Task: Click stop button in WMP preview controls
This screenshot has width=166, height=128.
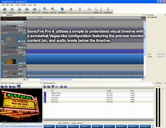Action: [5, 126]
